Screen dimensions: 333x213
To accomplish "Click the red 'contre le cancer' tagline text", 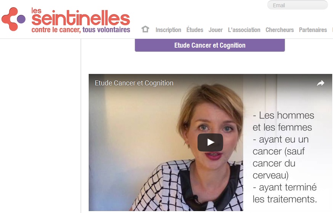I will click(x=56, y=30).
